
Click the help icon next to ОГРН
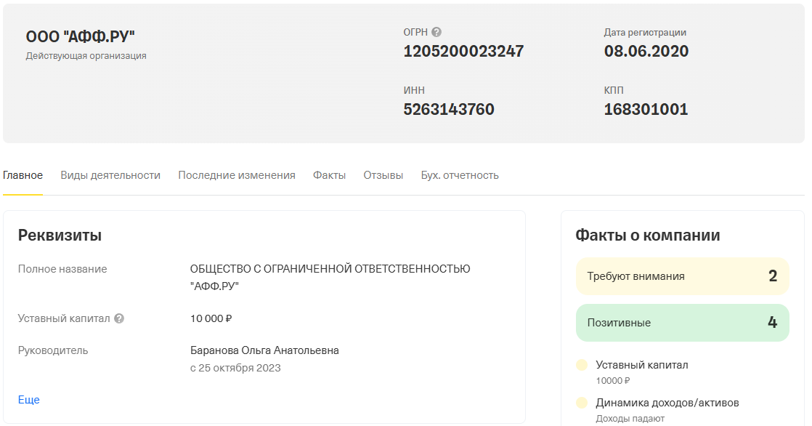(437, 32)
